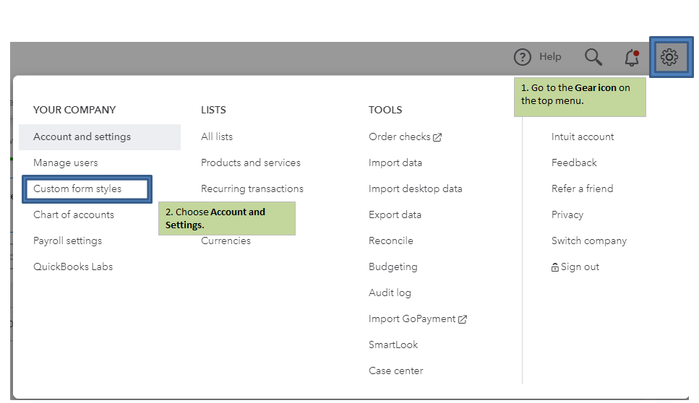This screenshot has width=699, height=403.
Task: Choose Custom form styles
Action: (77, 188)
